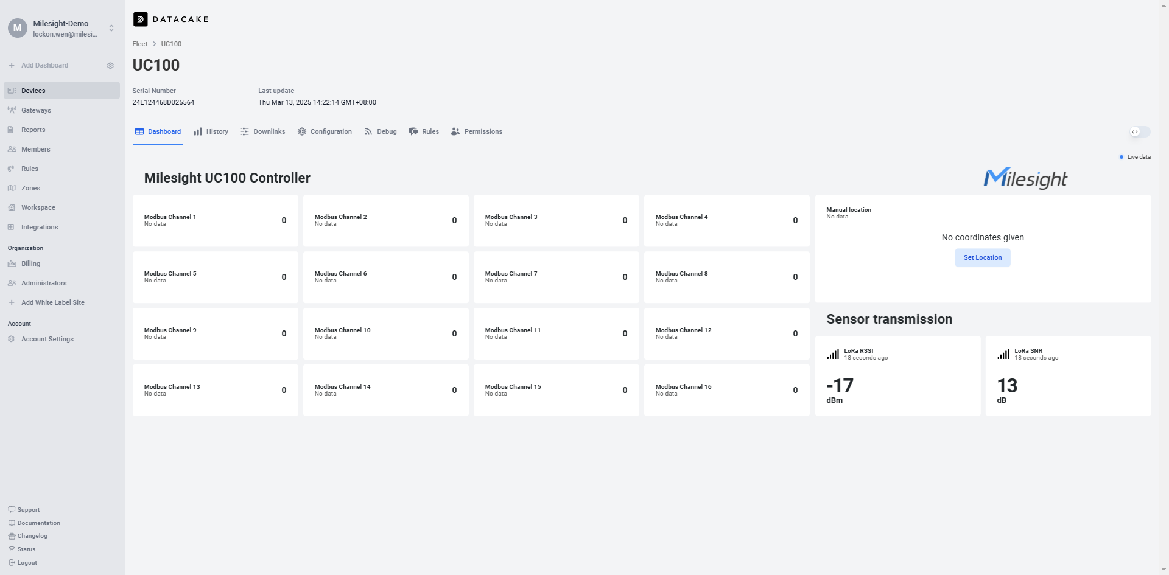Viewport: 1169px width, 575px height.
Task: Toggle the dashboard edit mode switch
Action: pyautogui.click(x=1140, y=132)
